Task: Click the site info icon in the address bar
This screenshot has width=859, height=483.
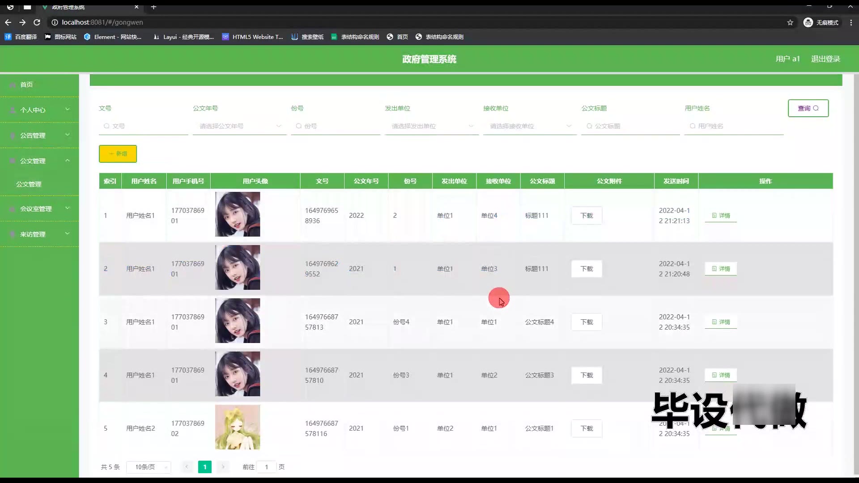Action: pyautogui.click(x=55, y=22)
